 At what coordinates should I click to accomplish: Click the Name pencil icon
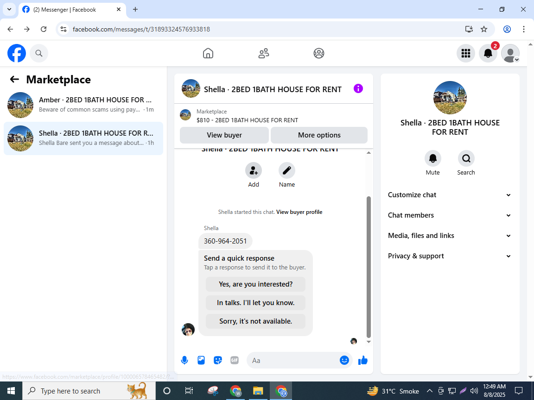click(x=287, y=170)
